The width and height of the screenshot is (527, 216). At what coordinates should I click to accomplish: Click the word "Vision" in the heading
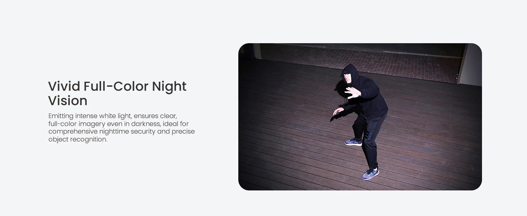[68, 101]
